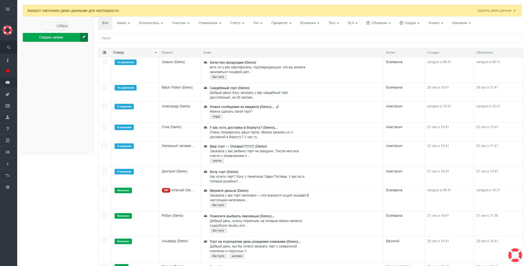Select the envelope (requests) icon in sidebar

click(8, 82)
